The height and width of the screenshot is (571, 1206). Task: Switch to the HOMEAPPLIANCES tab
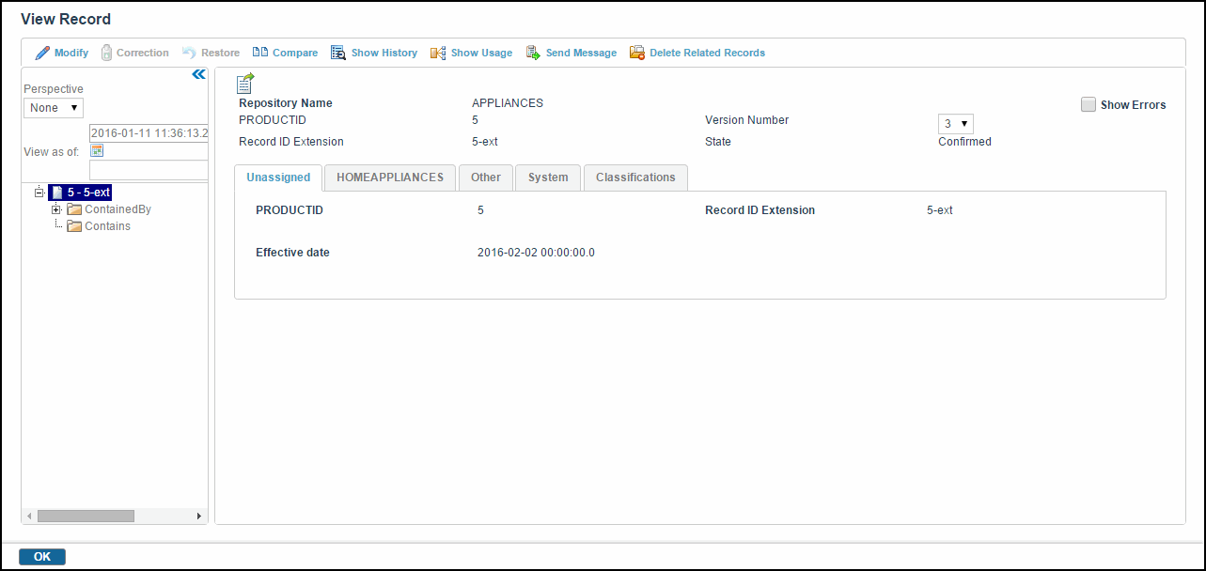tap(390, 177)
